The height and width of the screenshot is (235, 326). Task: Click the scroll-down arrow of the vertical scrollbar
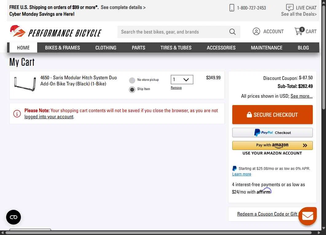coord(324,228)
